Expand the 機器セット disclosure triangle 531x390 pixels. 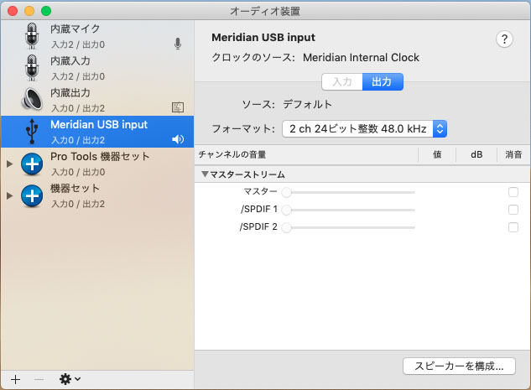coord(9,195)
